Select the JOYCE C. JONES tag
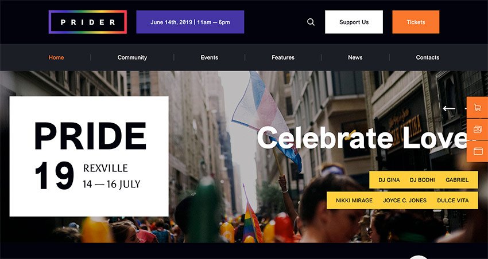The image size is (488, 259). tap(405, 201)
